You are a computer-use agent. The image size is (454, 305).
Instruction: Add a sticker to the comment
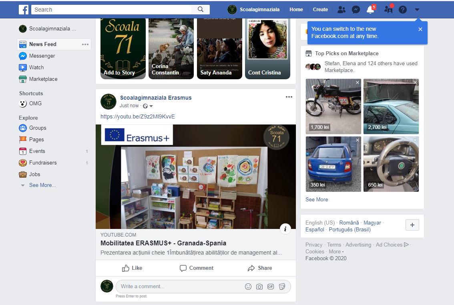coord(282,287)
